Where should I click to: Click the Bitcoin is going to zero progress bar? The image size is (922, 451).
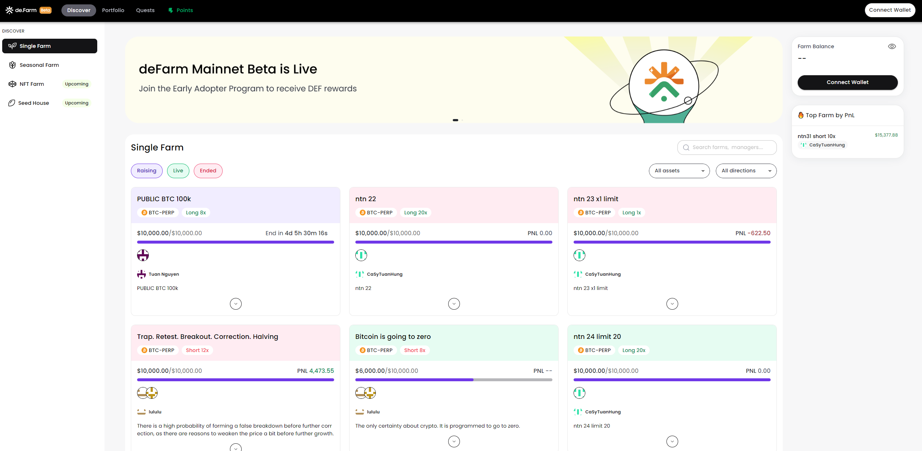454,380
